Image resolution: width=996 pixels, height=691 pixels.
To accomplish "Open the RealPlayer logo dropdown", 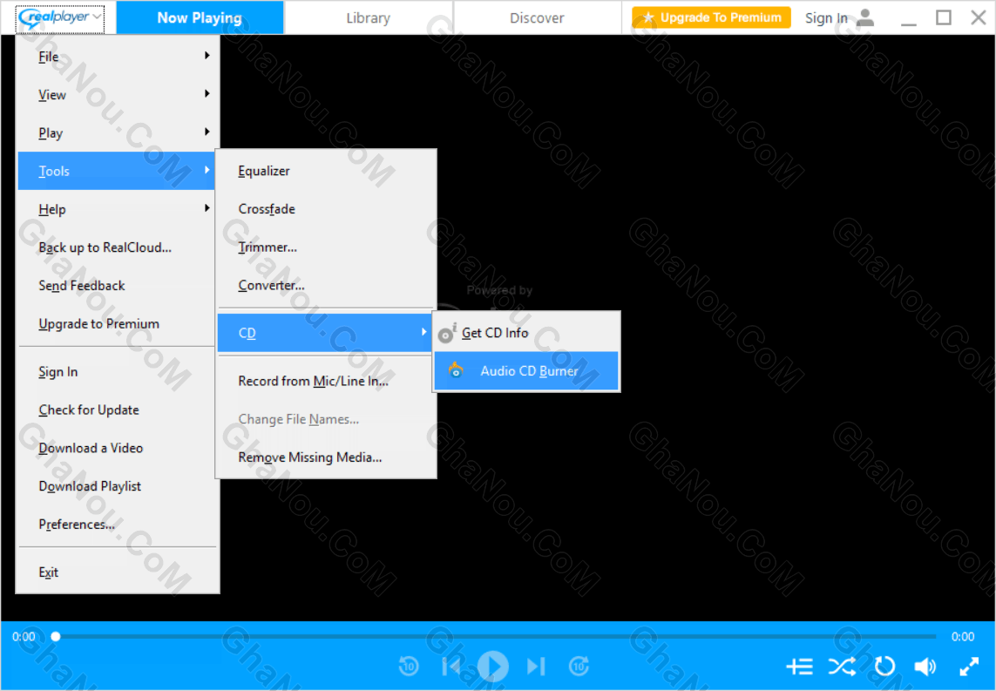I will click(x=59, y=17).
